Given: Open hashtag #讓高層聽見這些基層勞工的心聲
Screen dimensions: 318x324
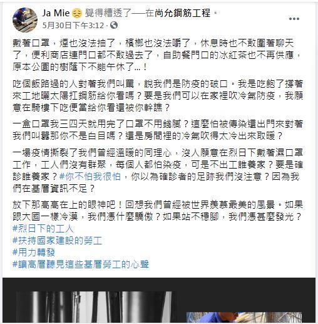Looking at the screenshot, I should pyautogui.click(x=81, y=264).
